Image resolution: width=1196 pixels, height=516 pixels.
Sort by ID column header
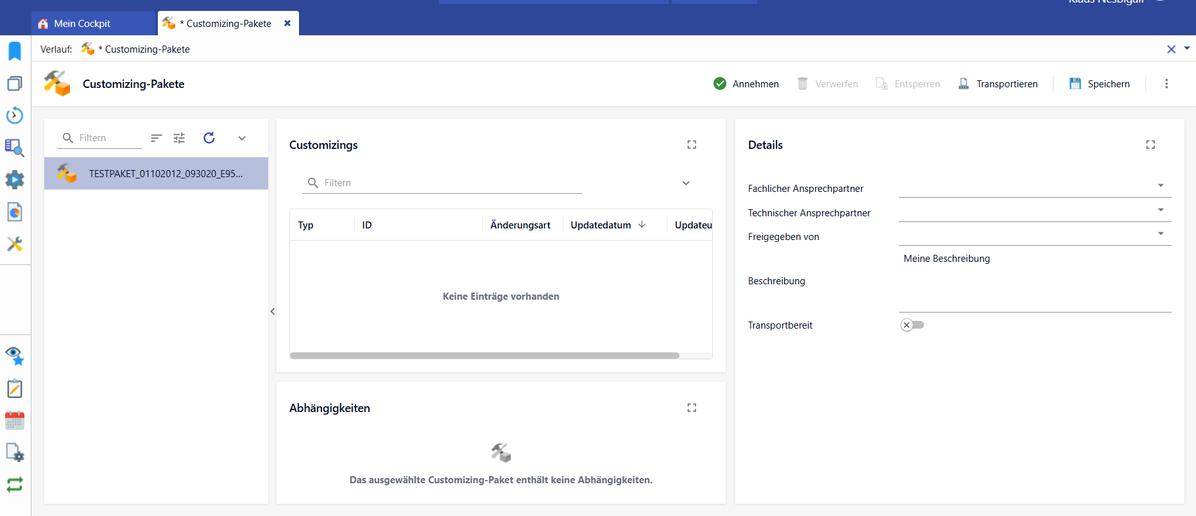click(x=367, y=225)
